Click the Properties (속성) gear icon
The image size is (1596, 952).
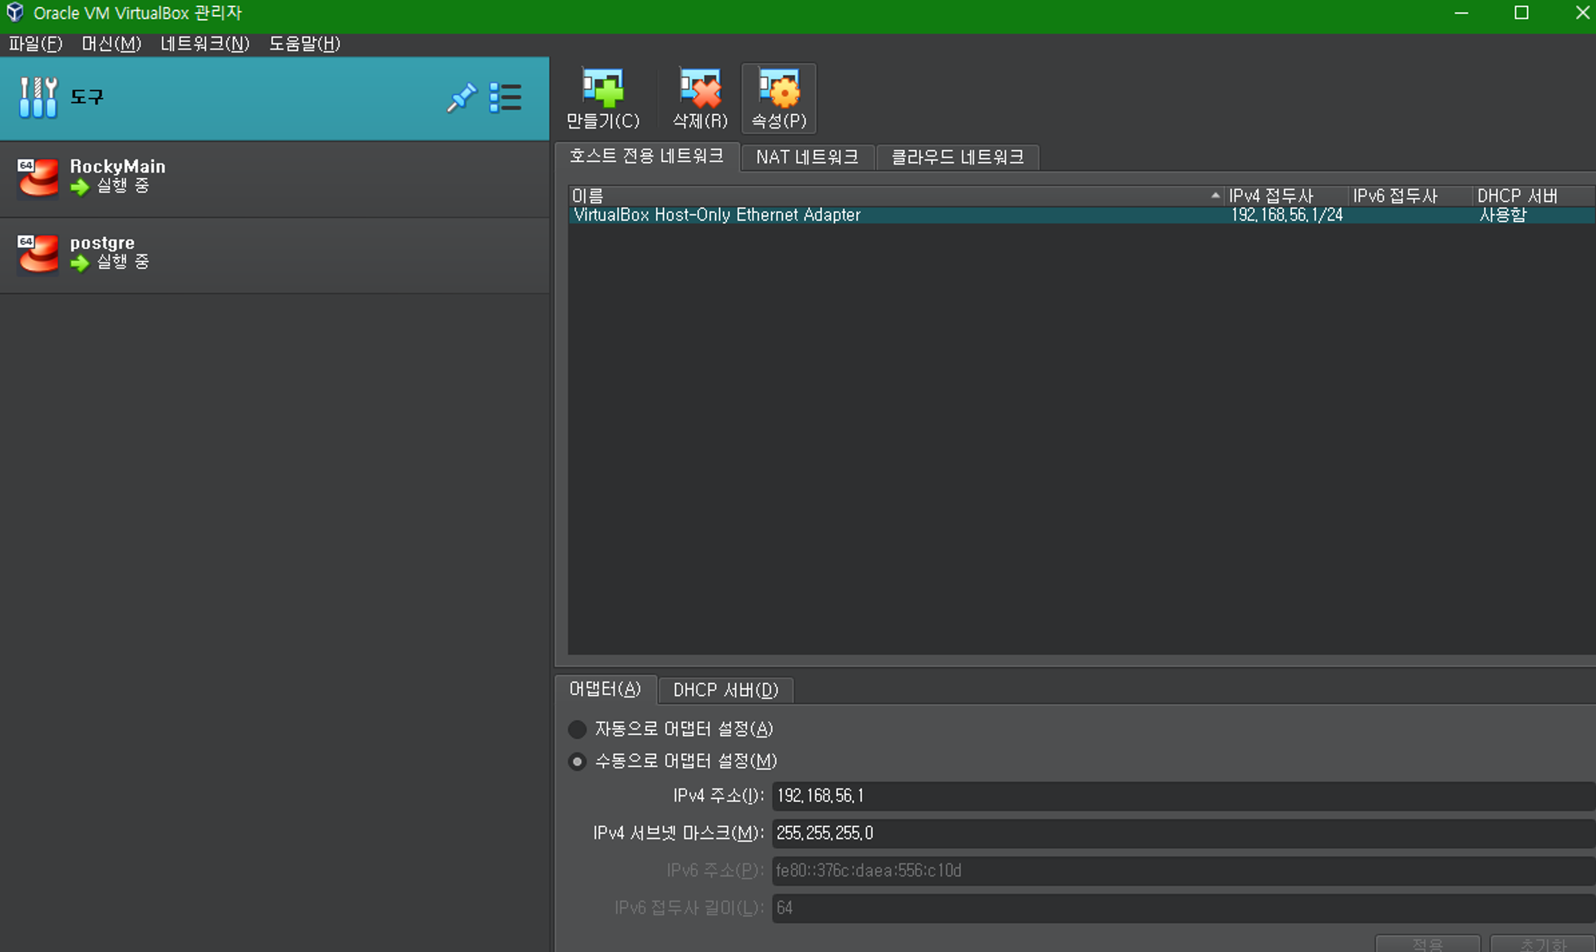pos(779,89)
